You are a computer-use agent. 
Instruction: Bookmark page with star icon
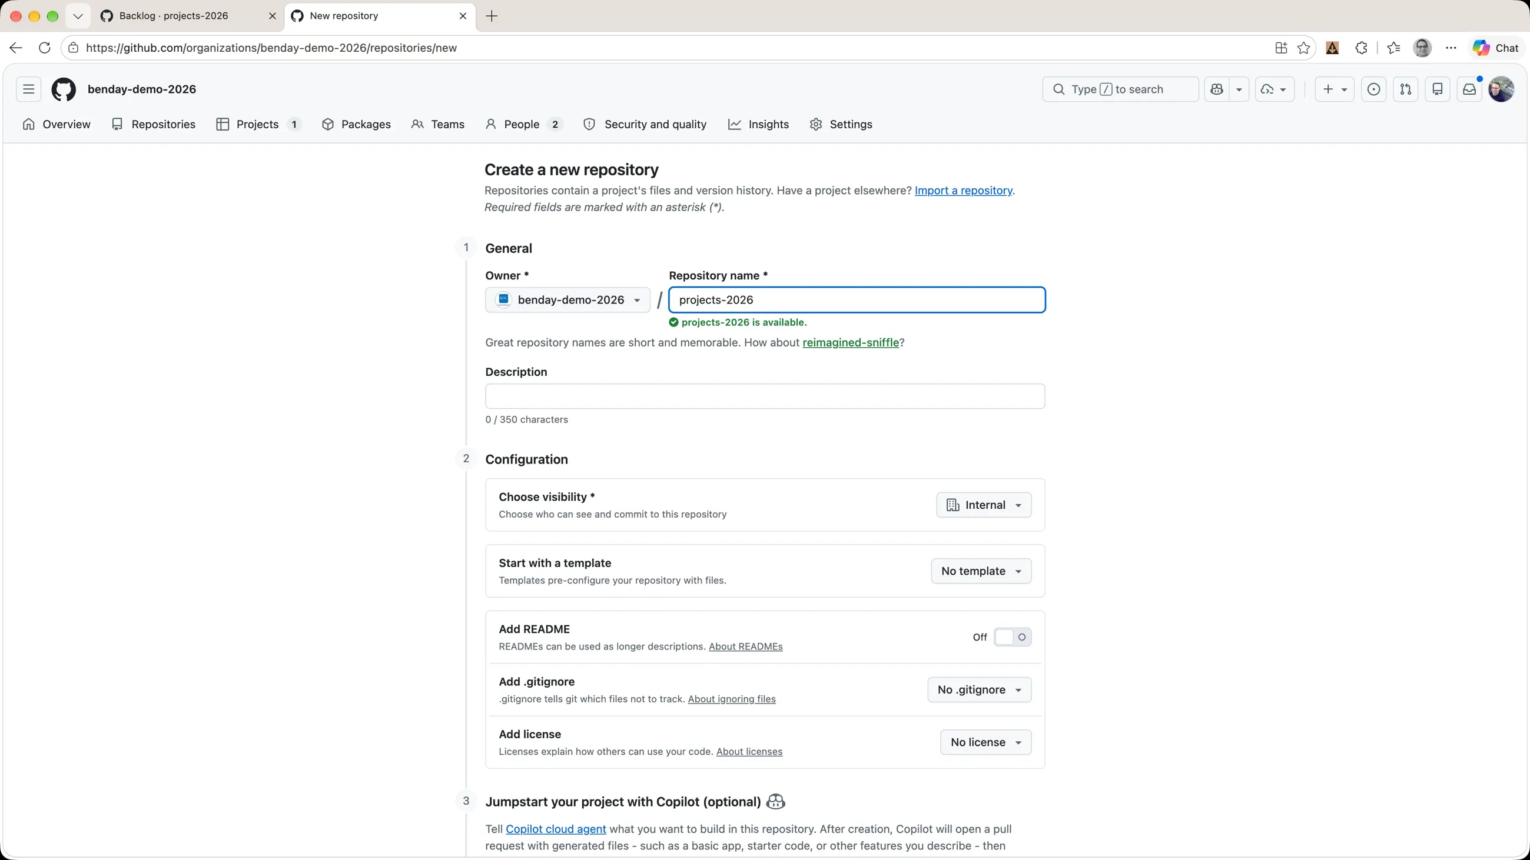pyautogui.click(x=1304, y=48)
